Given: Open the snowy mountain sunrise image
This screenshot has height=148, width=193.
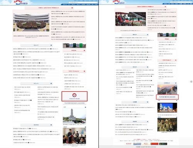Looking at the screenshot, I should click(x=167, y=89).
